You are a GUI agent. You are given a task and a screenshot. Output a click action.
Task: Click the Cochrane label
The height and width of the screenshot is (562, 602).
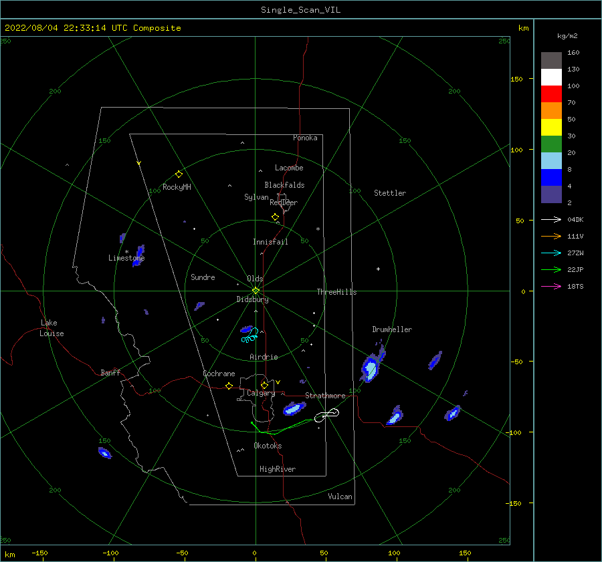point(219,374)
